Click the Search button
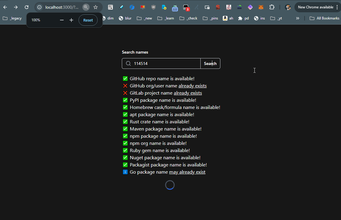This screenshot has width=341, height=220. (210, 63)
